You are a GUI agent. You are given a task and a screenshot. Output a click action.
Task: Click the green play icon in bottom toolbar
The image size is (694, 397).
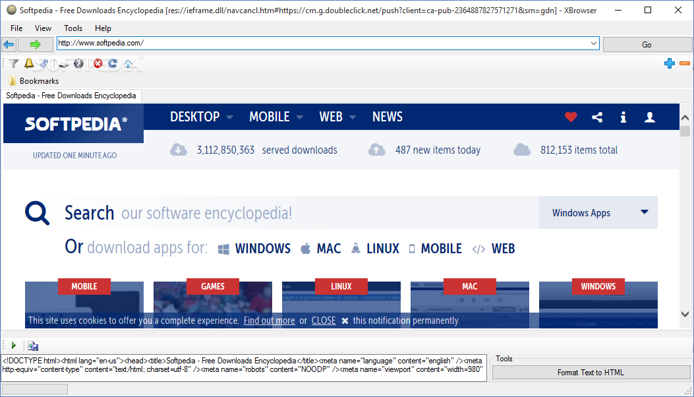[14, 345]
